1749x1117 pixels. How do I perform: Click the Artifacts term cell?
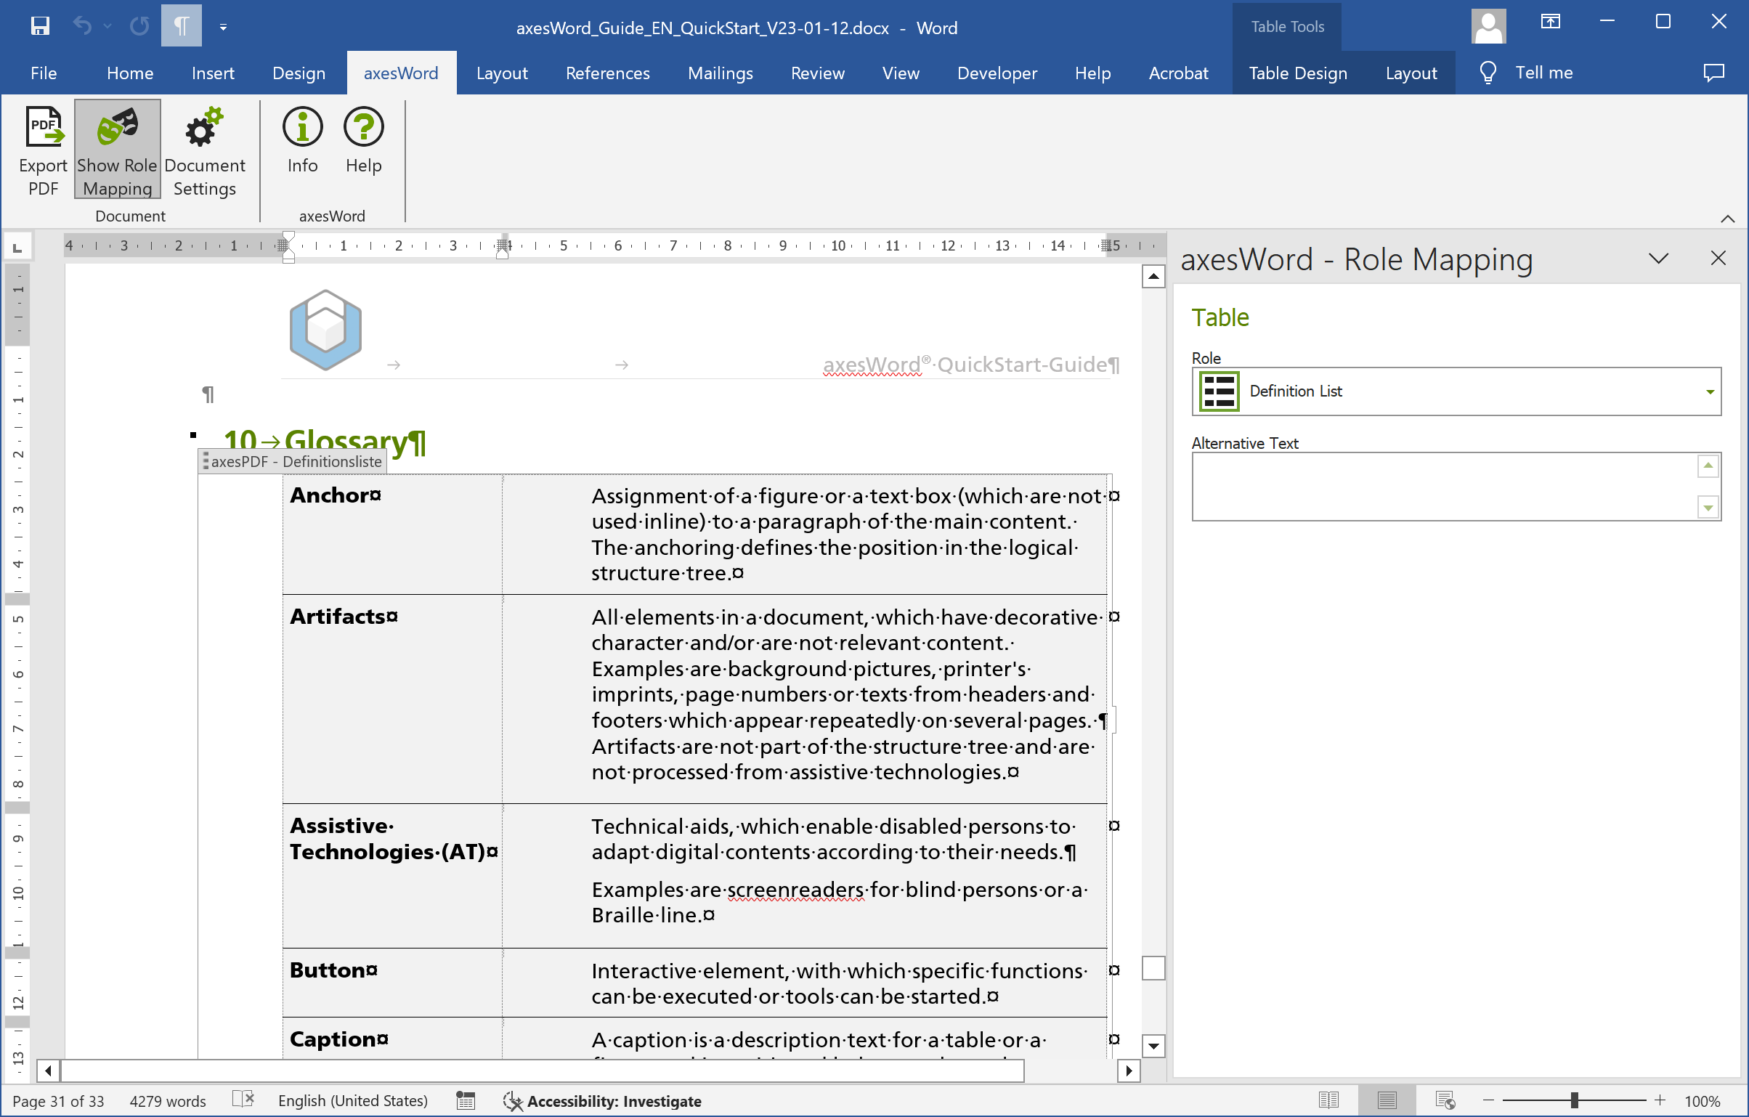tap(392, 699)
